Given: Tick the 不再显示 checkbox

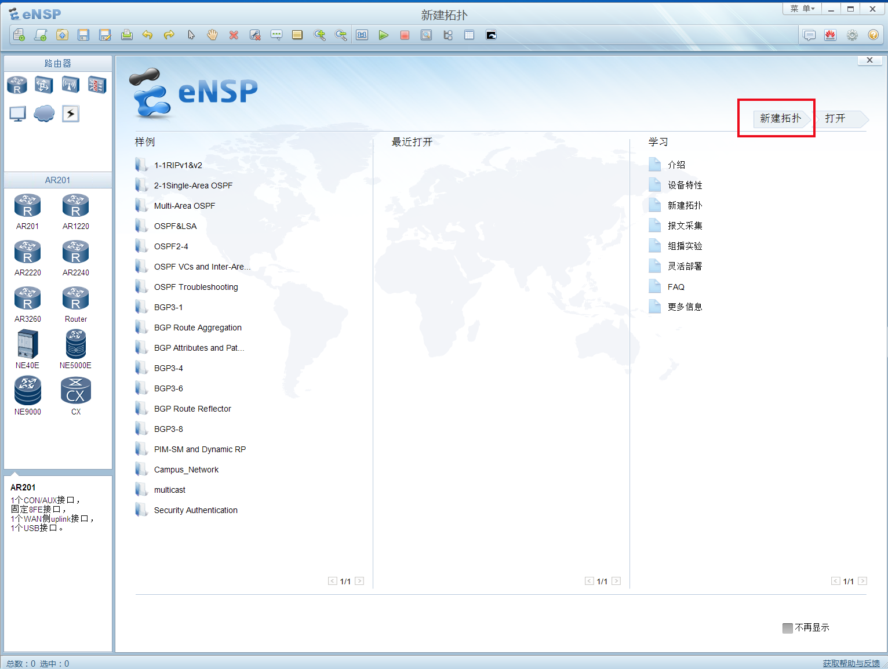Looking at the screenshot, I should pos(787,628).
